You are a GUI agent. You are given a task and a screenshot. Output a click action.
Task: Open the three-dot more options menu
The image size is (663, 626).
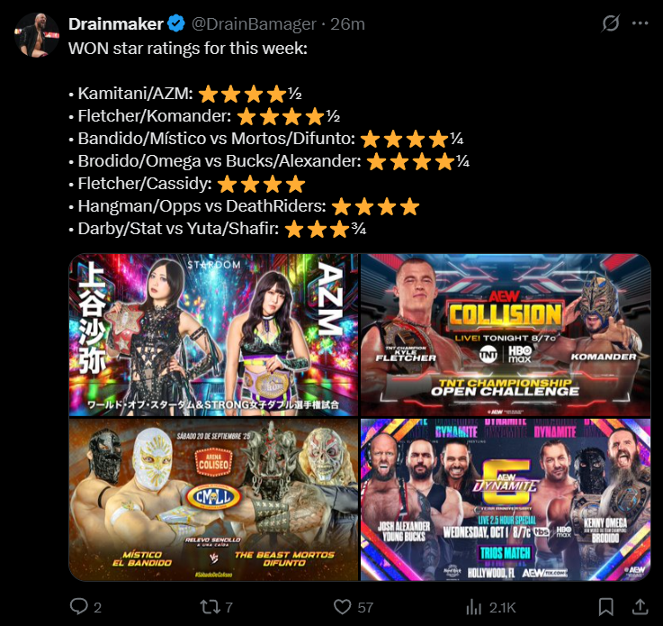pos(641,23)
